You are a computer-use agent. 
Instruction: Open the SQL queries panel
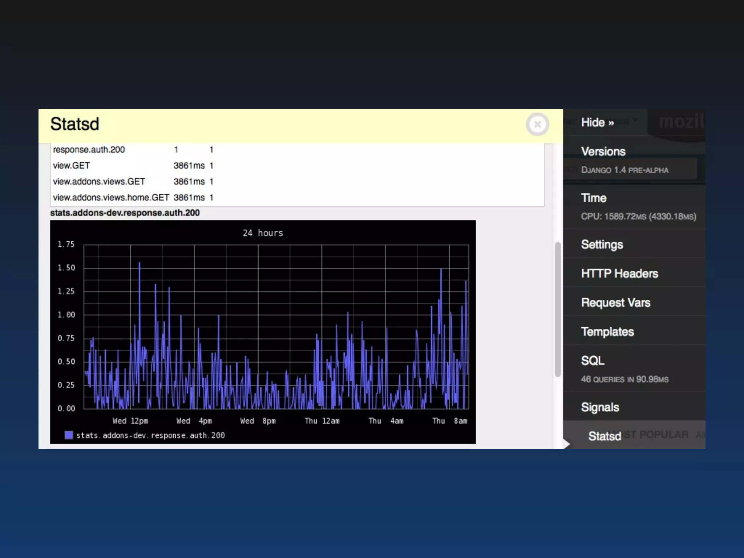pyautogui.click(x=593, y=361)
